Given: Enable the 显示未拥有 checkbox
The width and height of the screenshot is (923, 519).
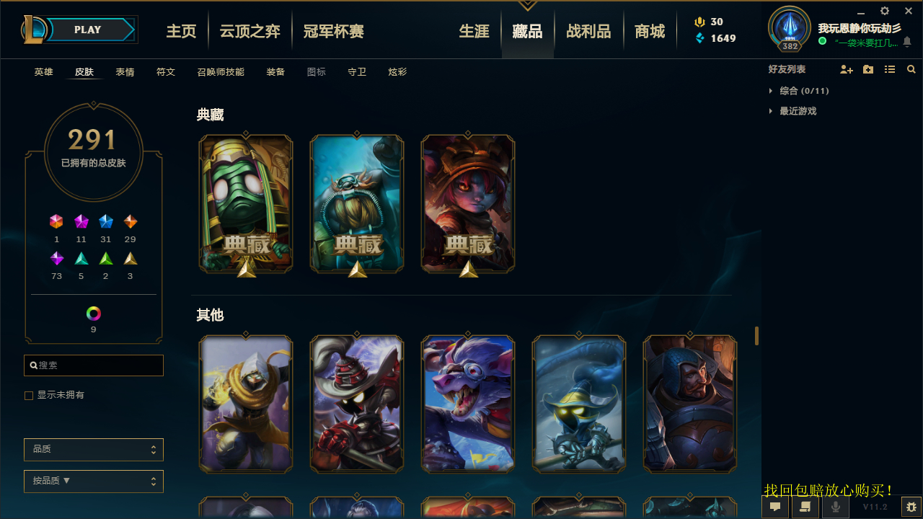Looking at the screenshot, I should click(29, 395).
